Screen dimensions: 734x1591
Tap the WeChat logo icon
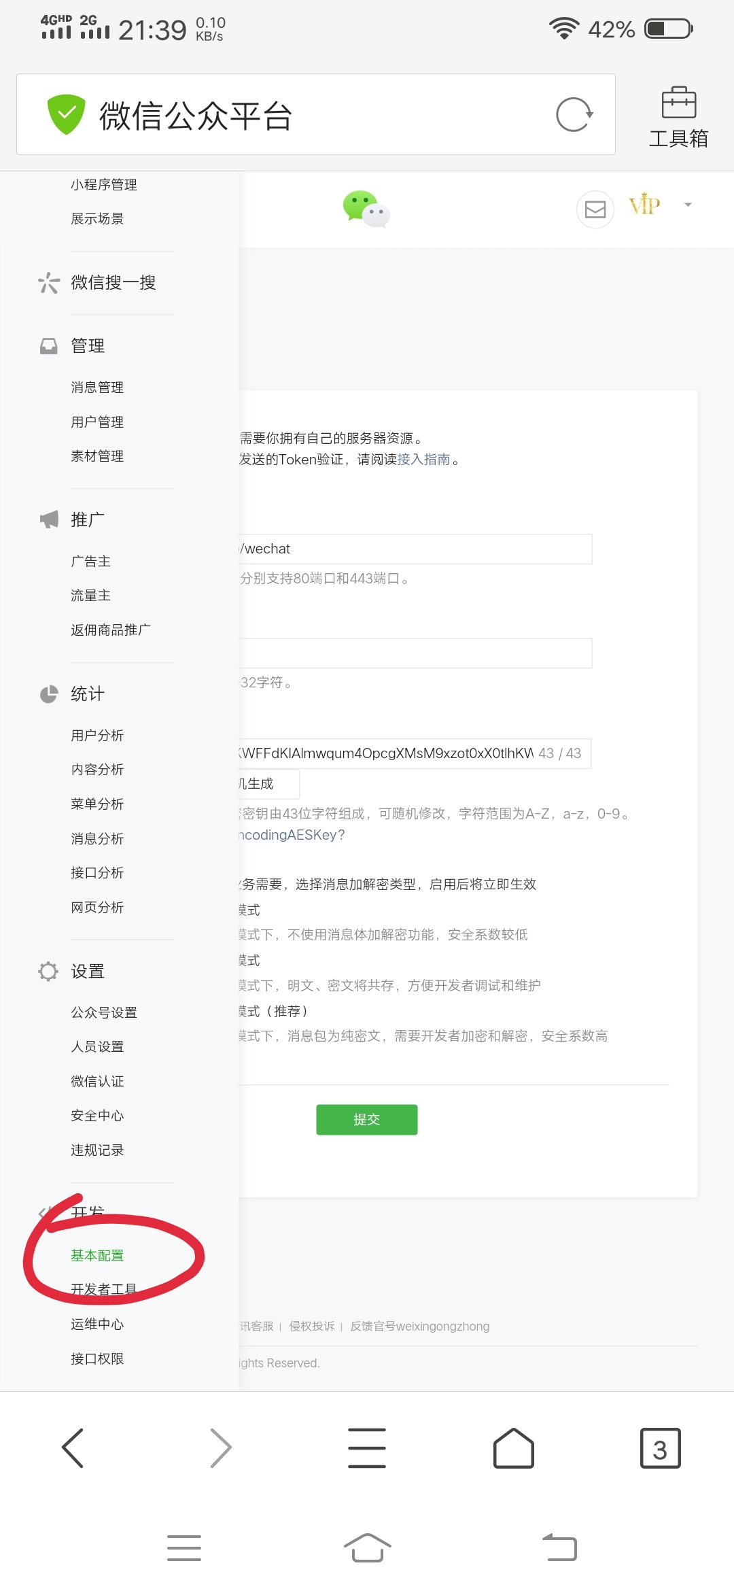tap(366, 209)
